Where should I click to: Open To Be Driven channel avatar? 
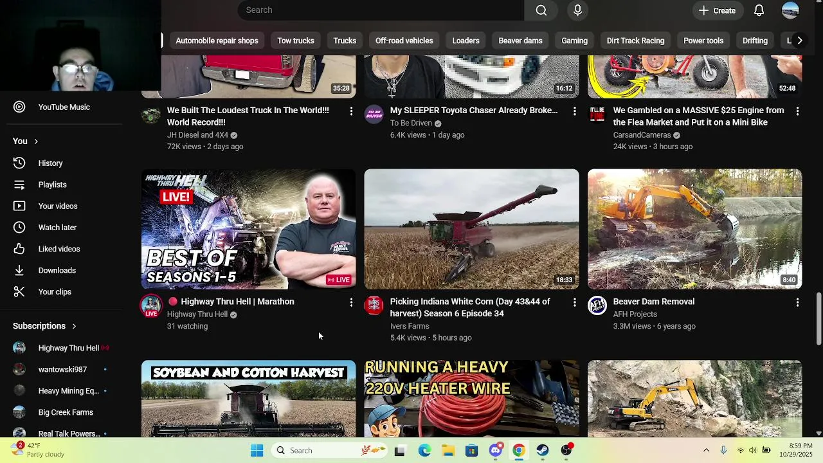click(374, 115)
